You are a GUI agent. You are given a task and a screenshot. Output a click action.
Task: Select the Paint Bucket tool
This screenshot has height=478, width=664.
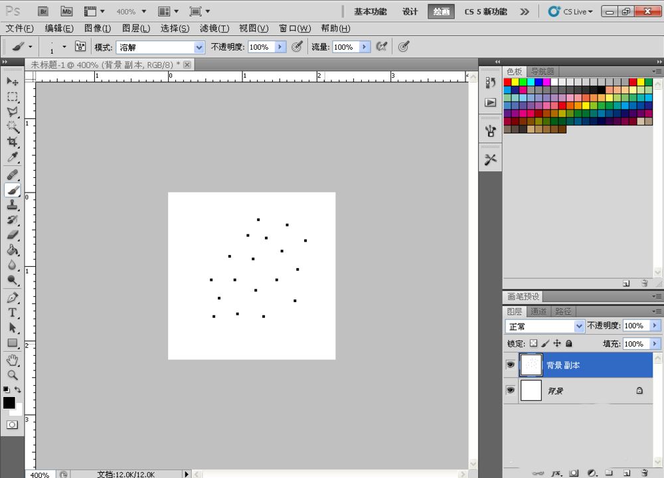pyautogui.click(x=12, y=250)
